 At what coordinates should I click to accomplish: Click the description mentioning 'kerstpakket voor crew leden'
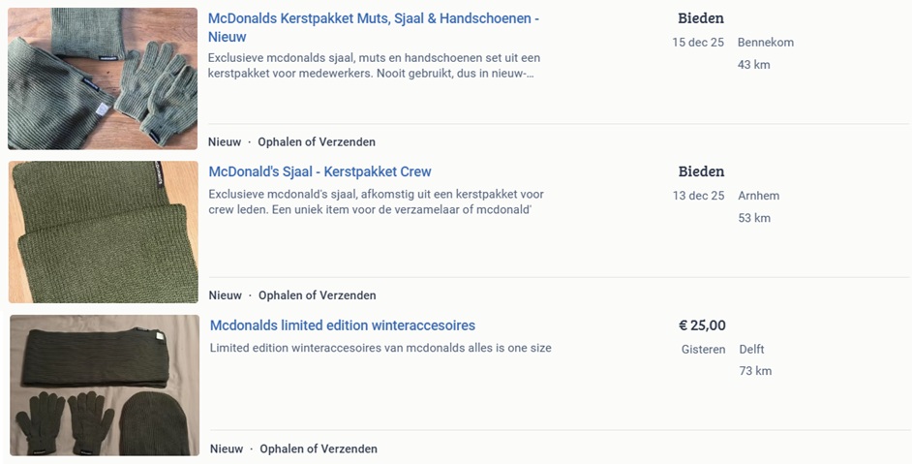click(x=376, y=202)
